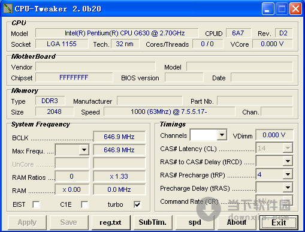The height and width of the screenshot is (232, 305).
Task: Close the CPU-Tweaker window
Action: [295, 9]
